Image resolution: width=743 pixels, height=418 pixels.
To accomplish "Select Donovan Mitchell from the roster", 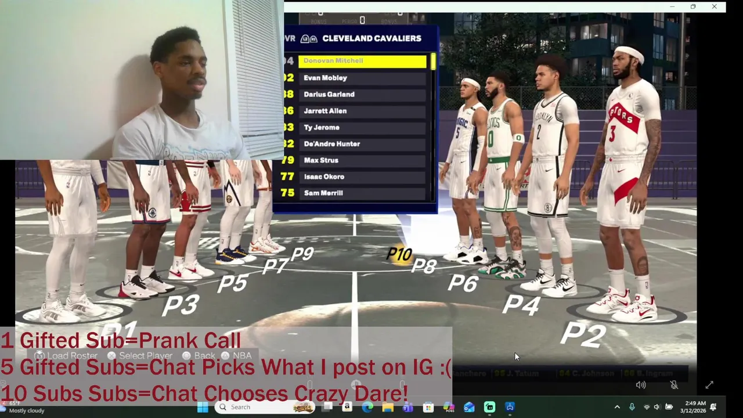I will pos(362,61).
